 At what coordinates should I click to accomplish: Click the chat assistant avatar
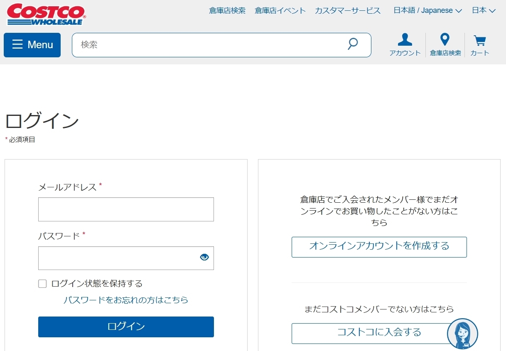pyautogui.click(x=462, y=334)
